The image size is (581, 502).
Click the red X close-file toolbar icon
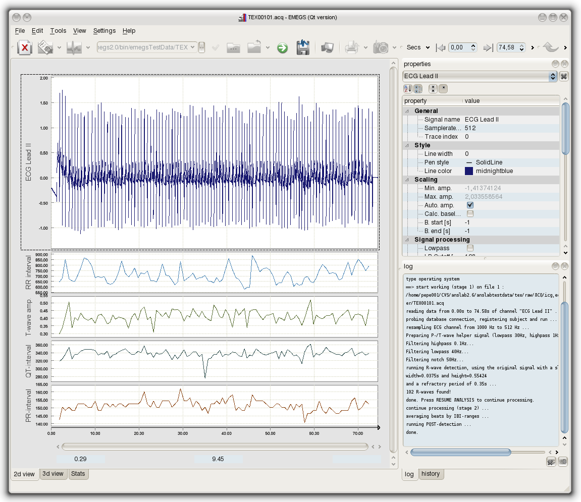click(x=25, y=47)
